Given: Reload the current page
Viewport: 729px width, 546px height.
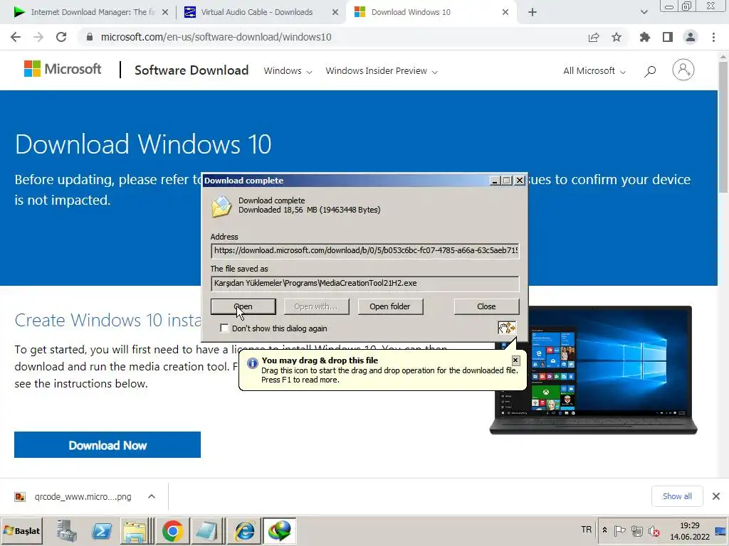Looking at the screenshot, I should tap(61, 37).
